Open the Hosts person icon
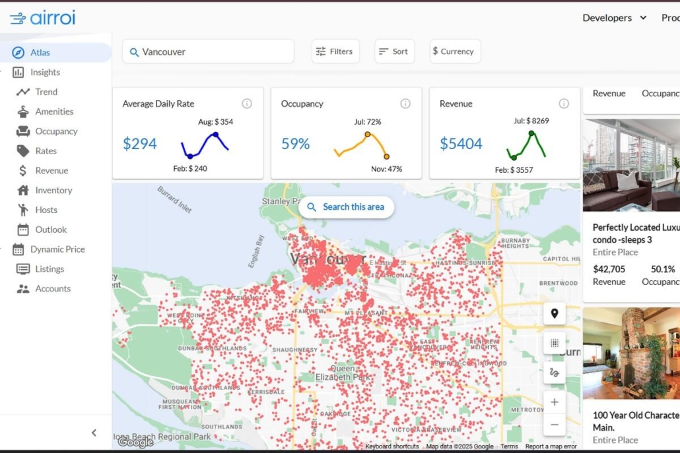 (x=23, y=210)
